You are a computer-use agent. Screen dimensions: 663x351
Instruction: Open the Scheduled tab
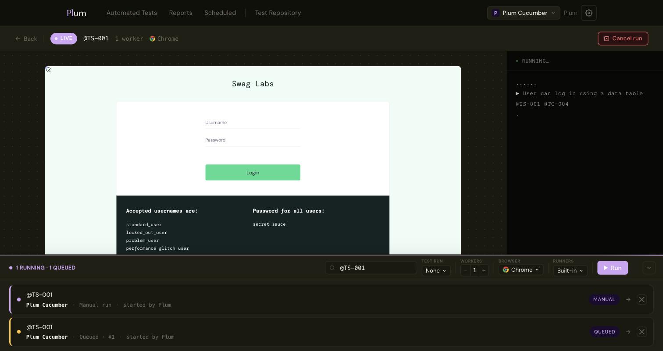tap(220, 13)
